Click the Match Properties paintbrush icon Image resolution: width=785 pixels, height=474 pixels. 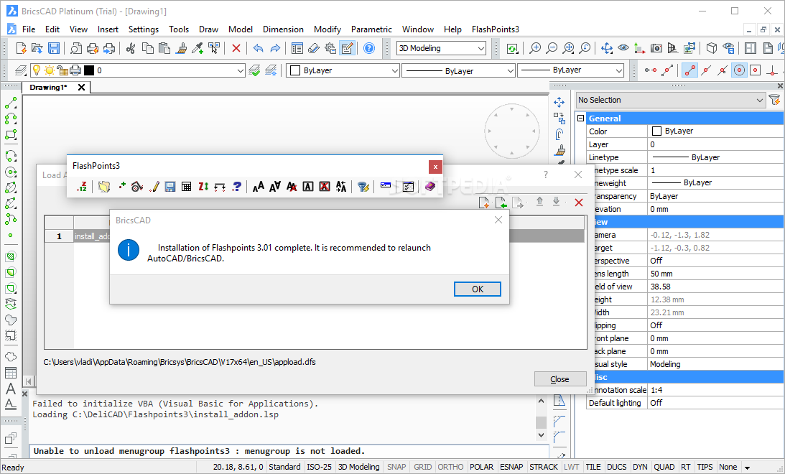point(182,48)
